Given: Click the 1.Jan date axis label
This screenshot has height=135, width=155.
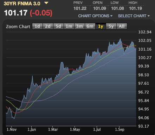Looking at the screenshot, I should (32, 129).
